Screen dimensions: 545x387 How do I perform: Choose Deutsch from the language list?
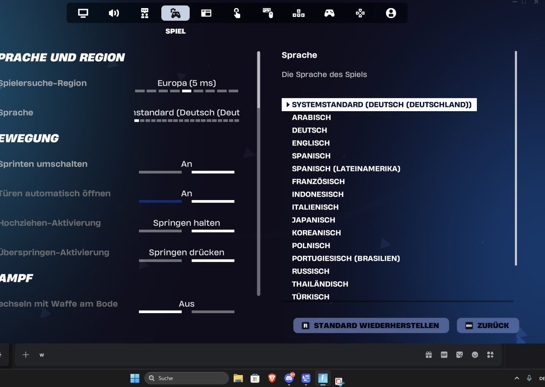pyautogui.click(x=309, y=130)
